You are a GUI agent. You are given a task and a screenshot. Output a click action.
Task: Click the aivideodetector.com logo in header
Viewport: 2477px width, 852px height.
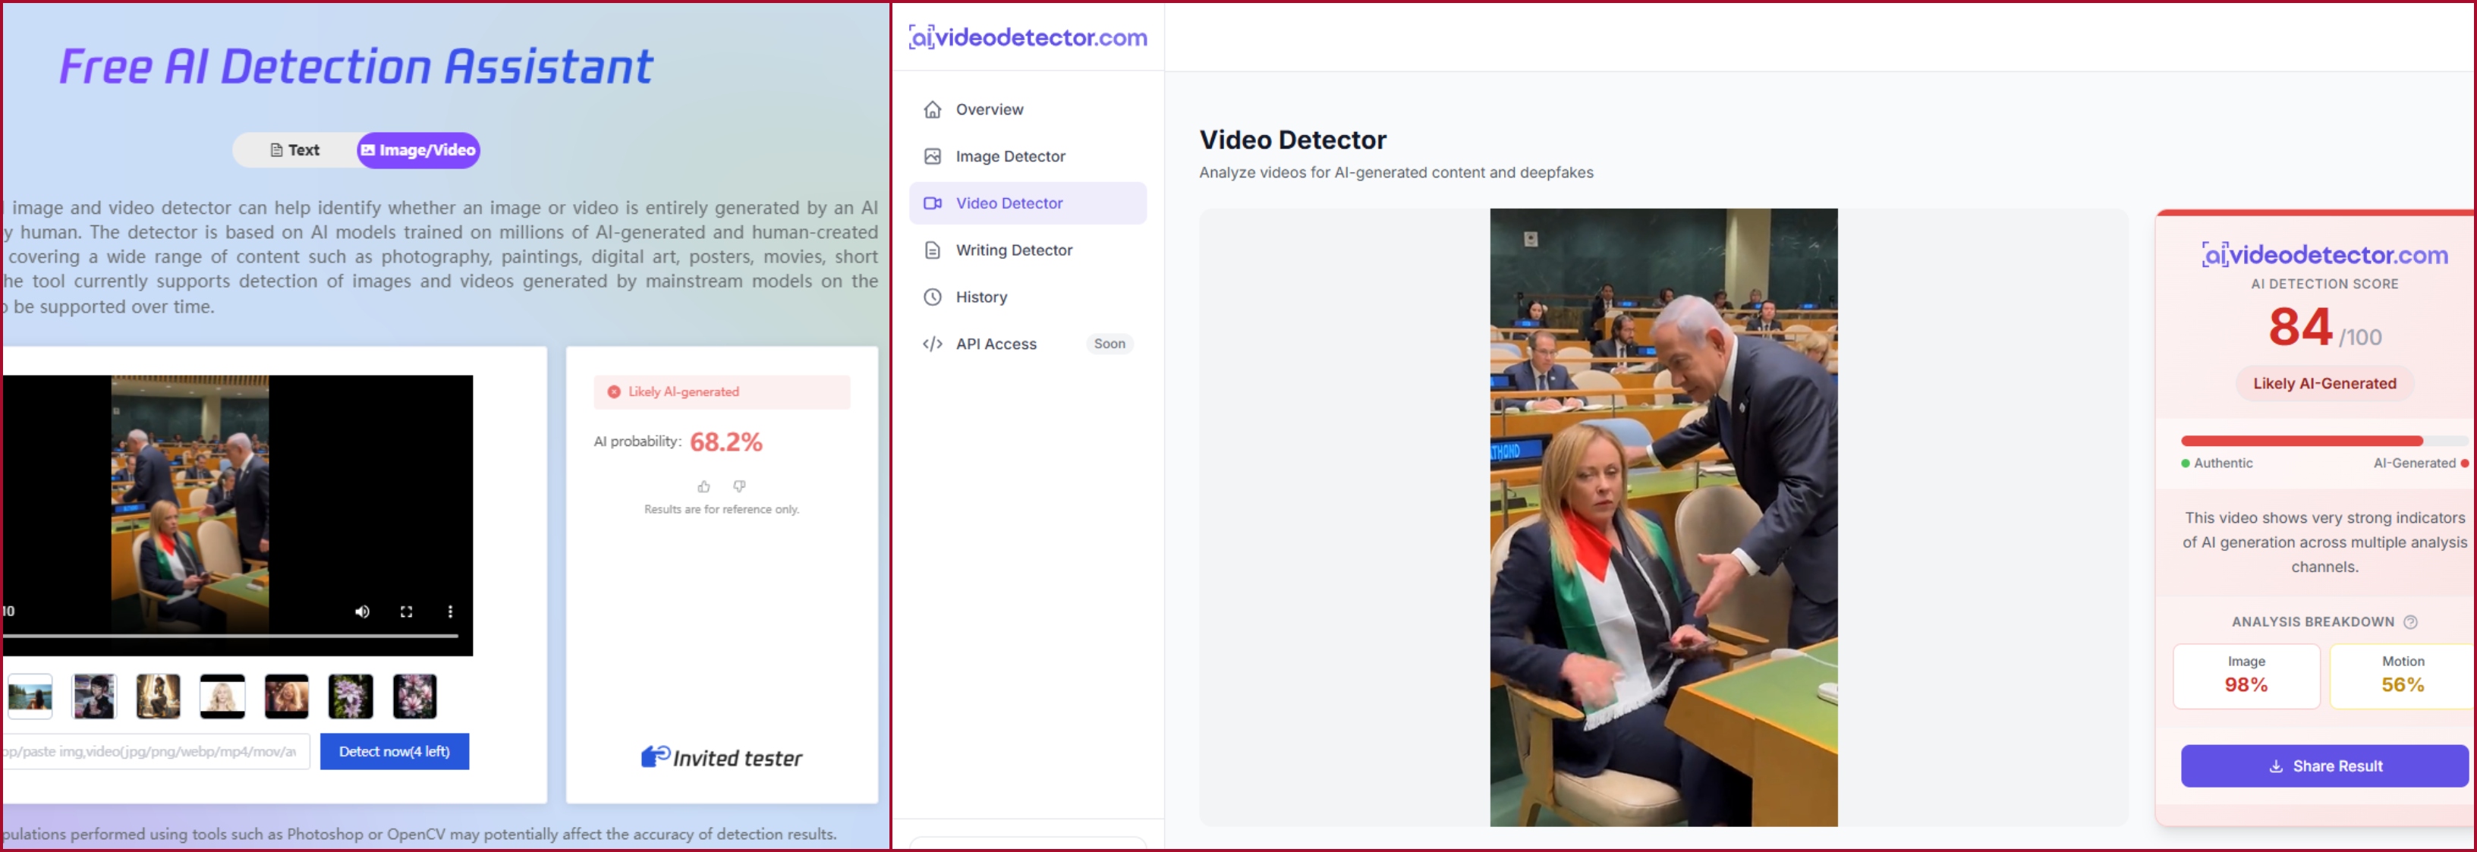(x=1028, y=37)
